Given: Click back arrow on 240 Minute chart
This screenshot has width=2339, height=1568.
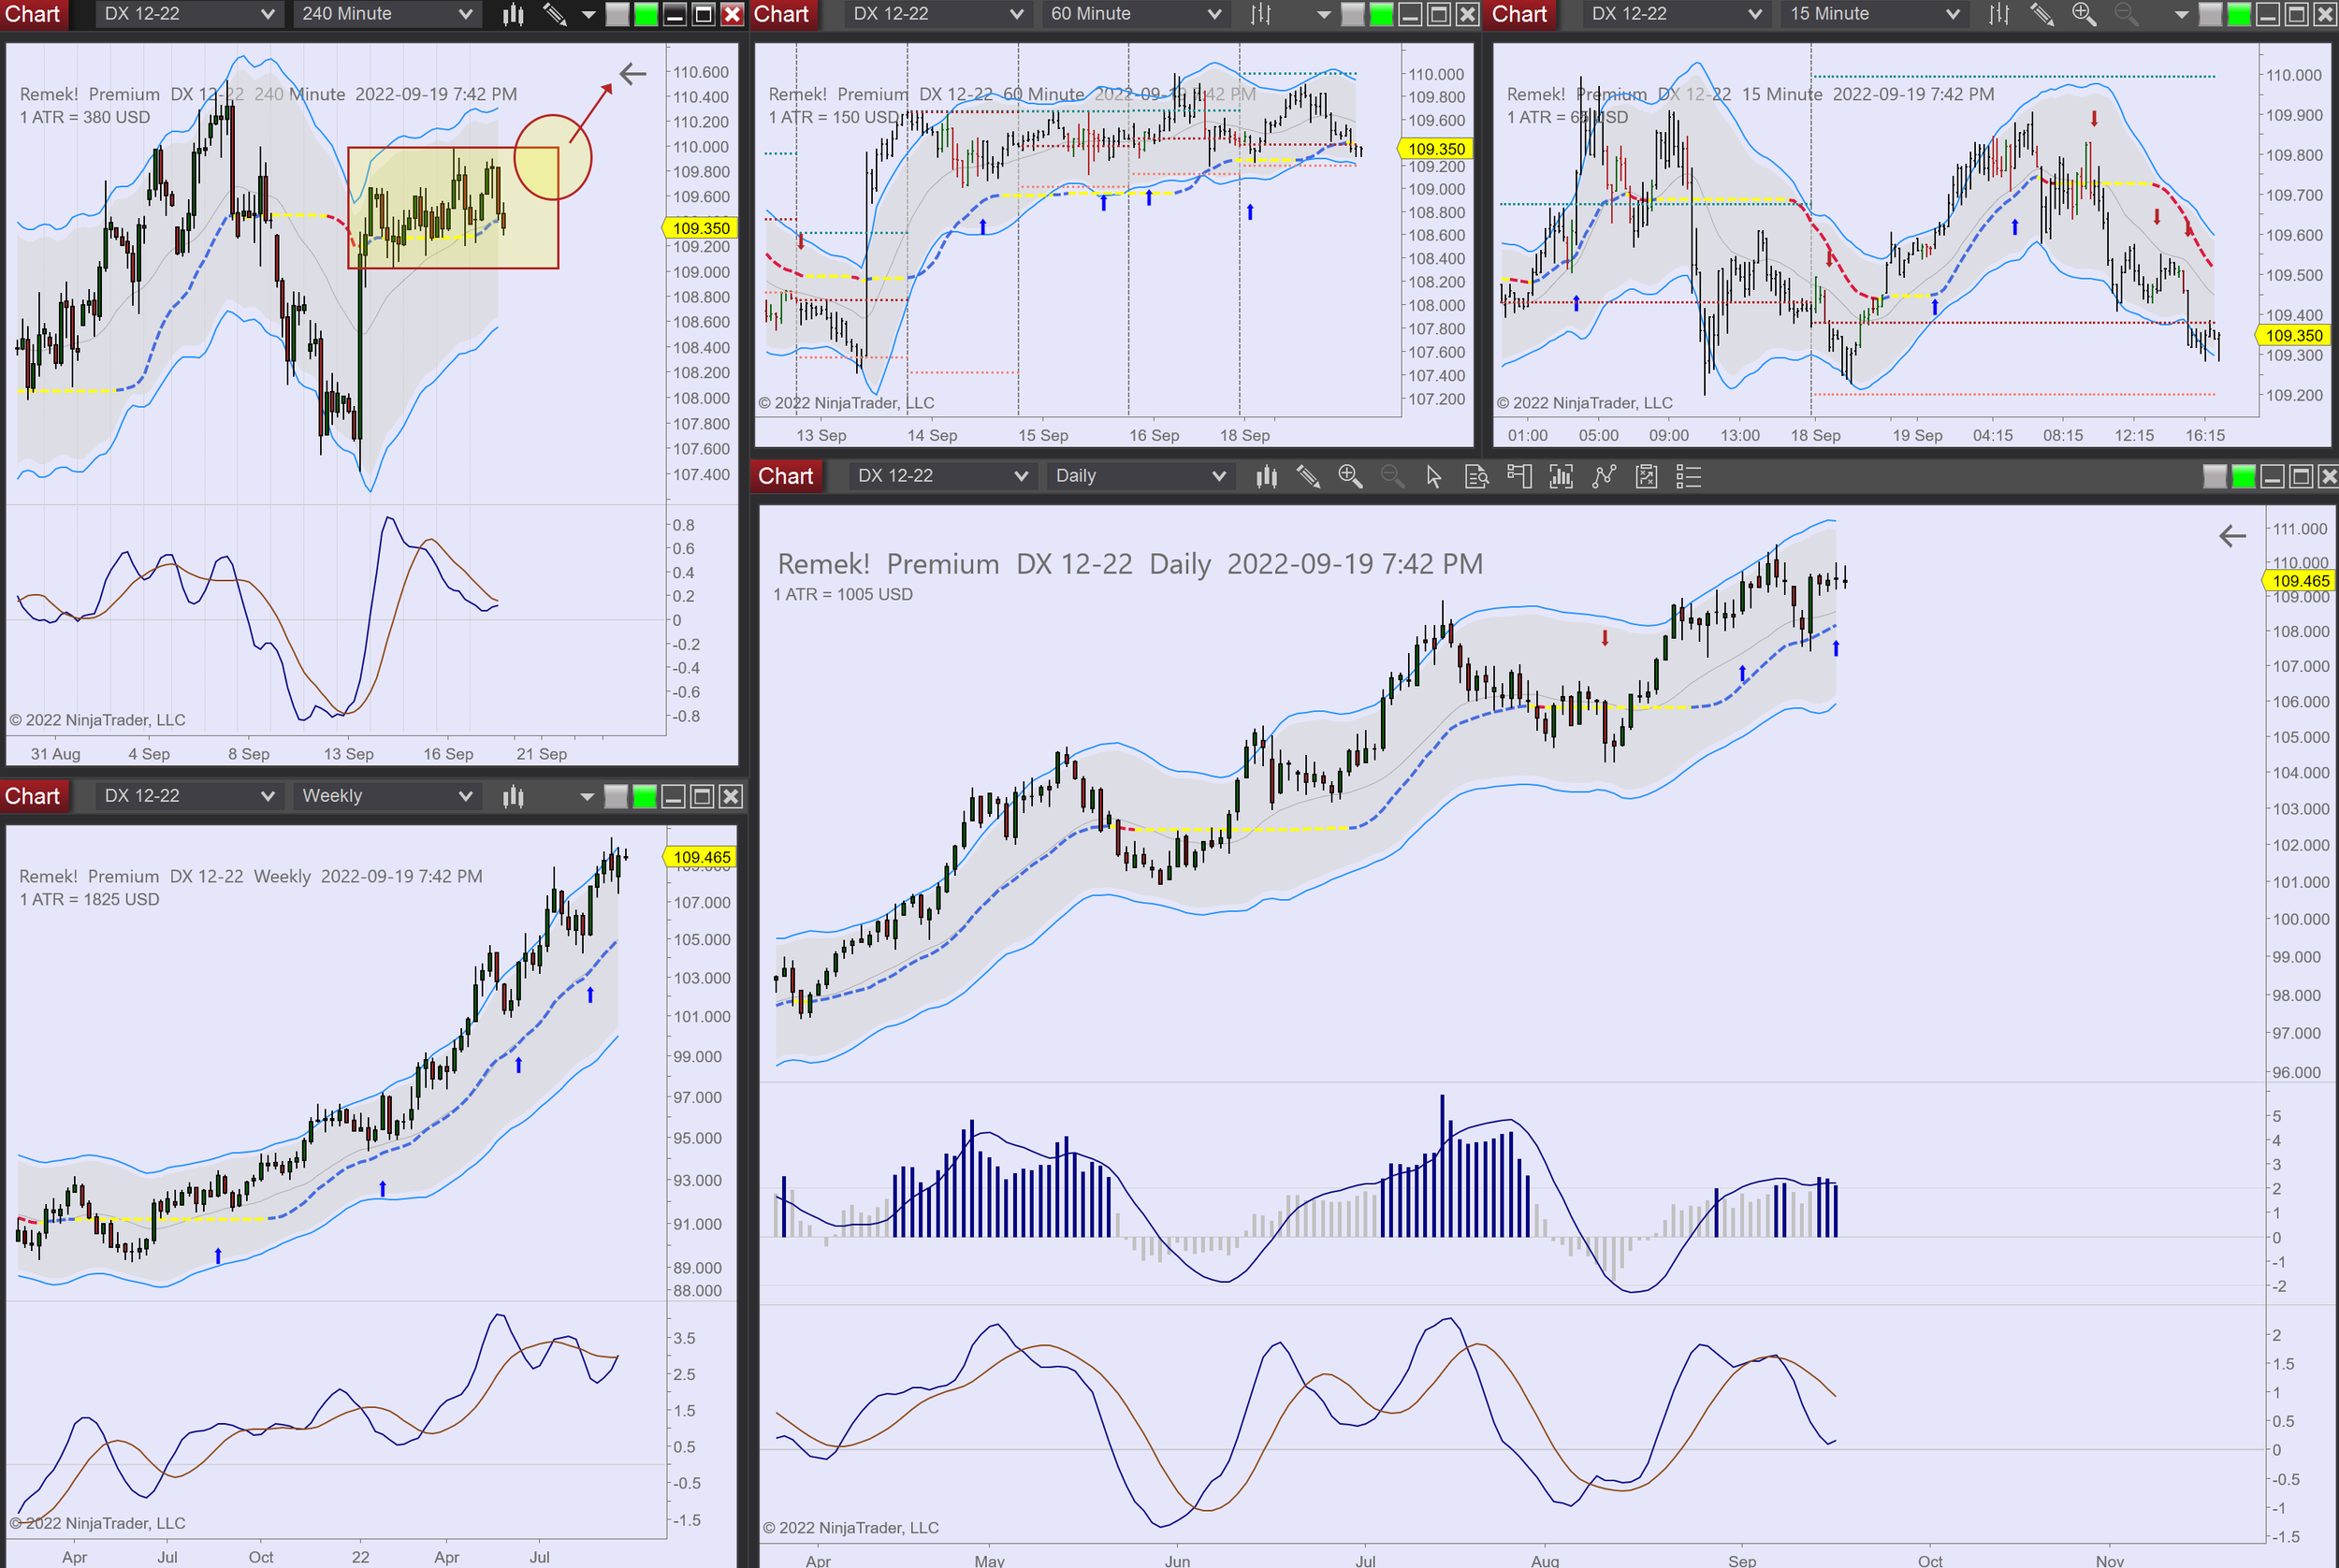Looking at the screenshot, I should coord(632,73).
